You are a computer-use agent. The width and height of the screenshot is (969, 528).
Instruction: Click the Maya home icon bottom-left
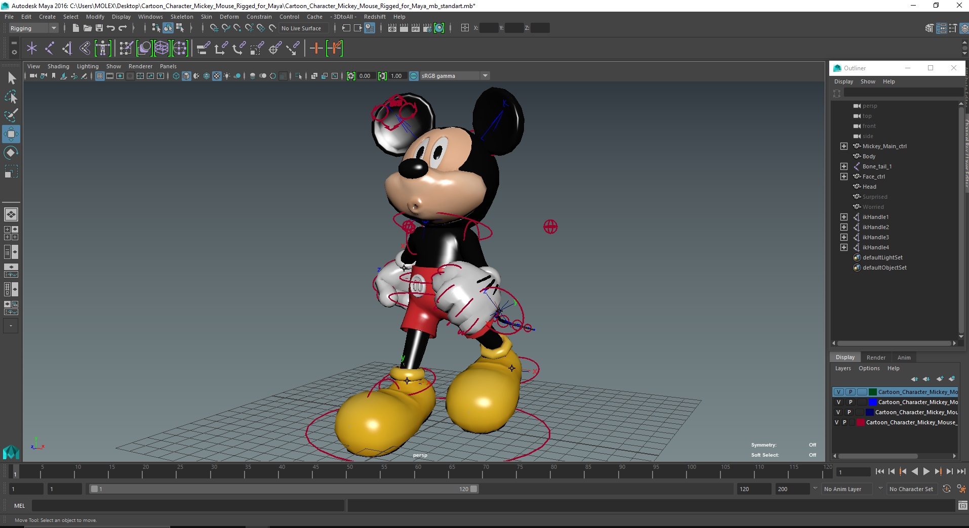[11, 452]
